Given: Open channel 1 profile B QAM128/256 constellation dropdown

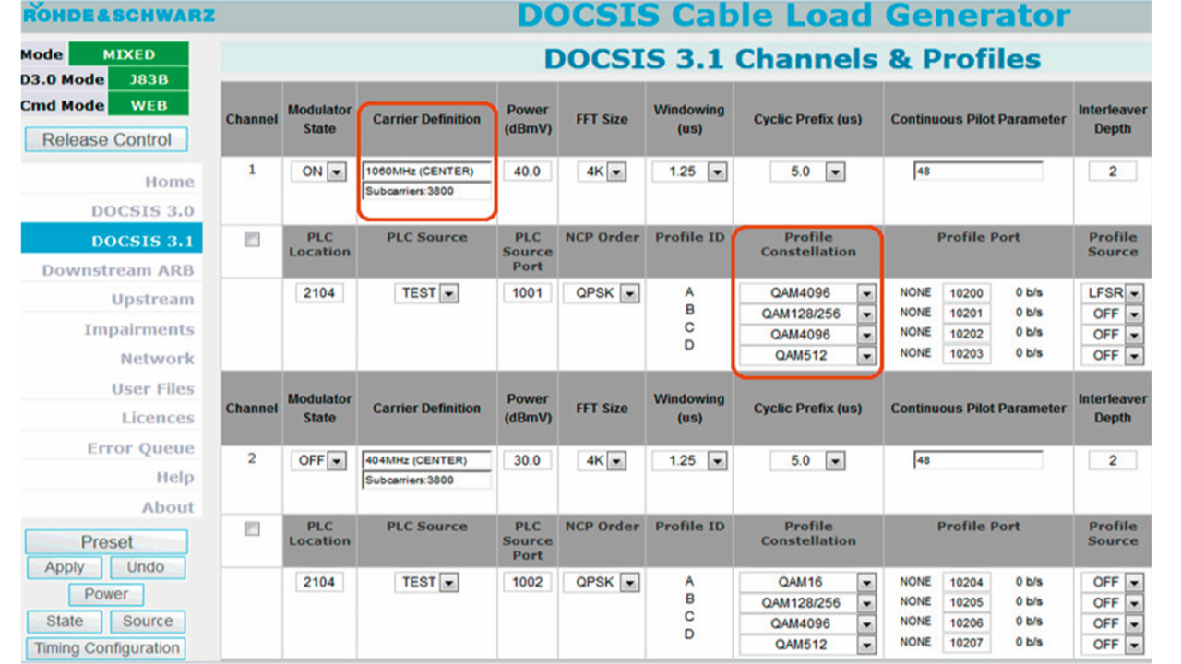Looking at the screenshot, I should (808, 314).
